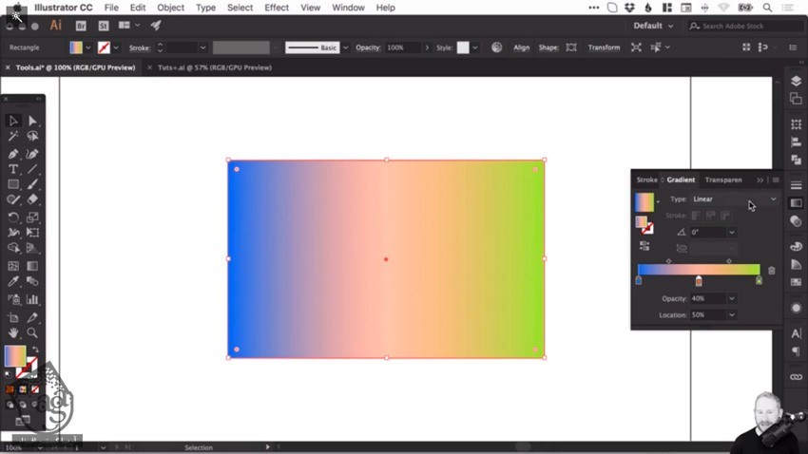
Task: Open Adobe Bridge Br button
Action: [81, 26]
